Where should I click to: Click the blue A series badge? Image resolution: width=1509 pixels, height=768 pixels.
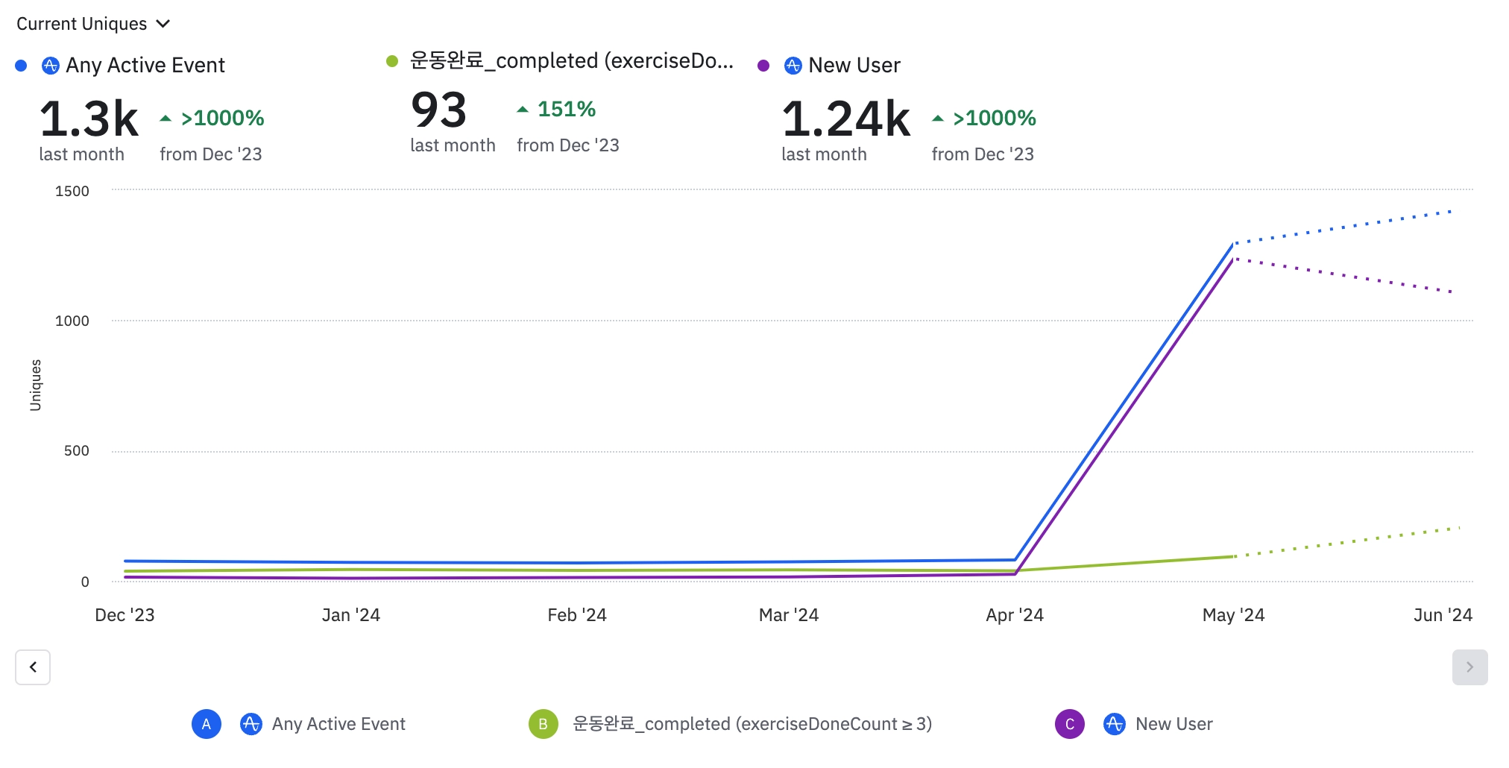point(207,724)
